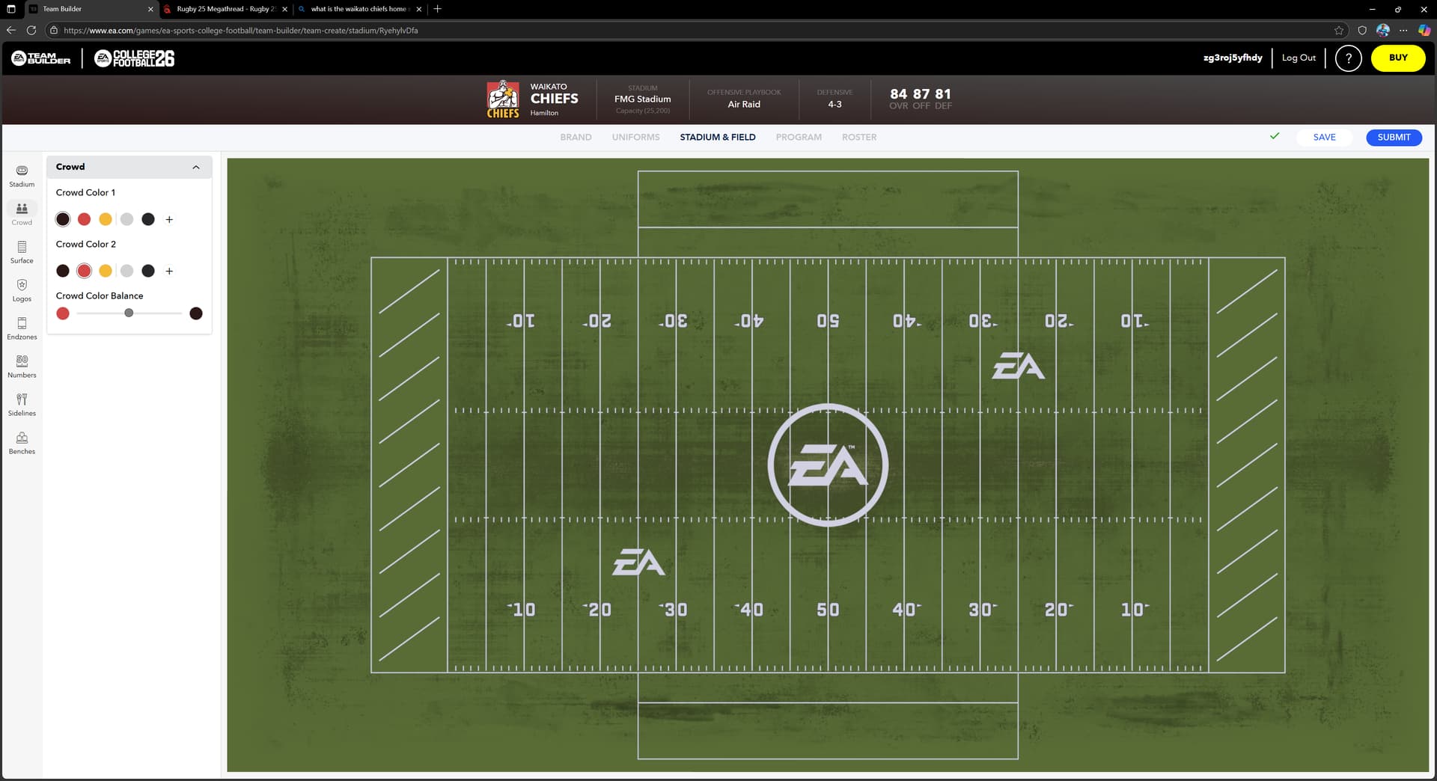1437x781 pixels.
Task: Open the Copilot sidebar icon
Action: pos(1424,30)
